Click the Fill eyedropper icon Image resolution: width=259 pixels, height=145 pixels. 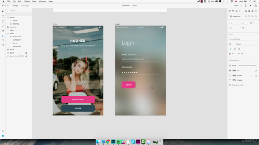tap(256, 70)
